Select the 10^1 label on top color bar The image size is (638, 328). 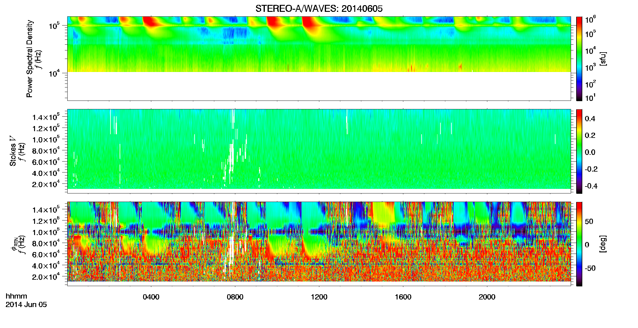pos(590,97)
